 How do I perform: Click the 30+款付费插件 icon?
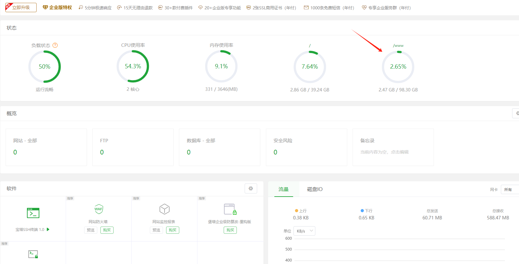click(x=160, y=7)
